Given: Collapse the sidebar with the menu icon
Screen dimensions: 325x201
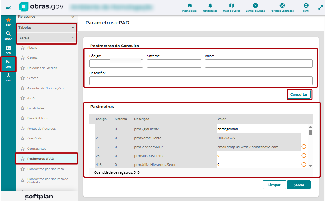Looking at the screenshot, I should pyautogui.click(x=8, y=7).
